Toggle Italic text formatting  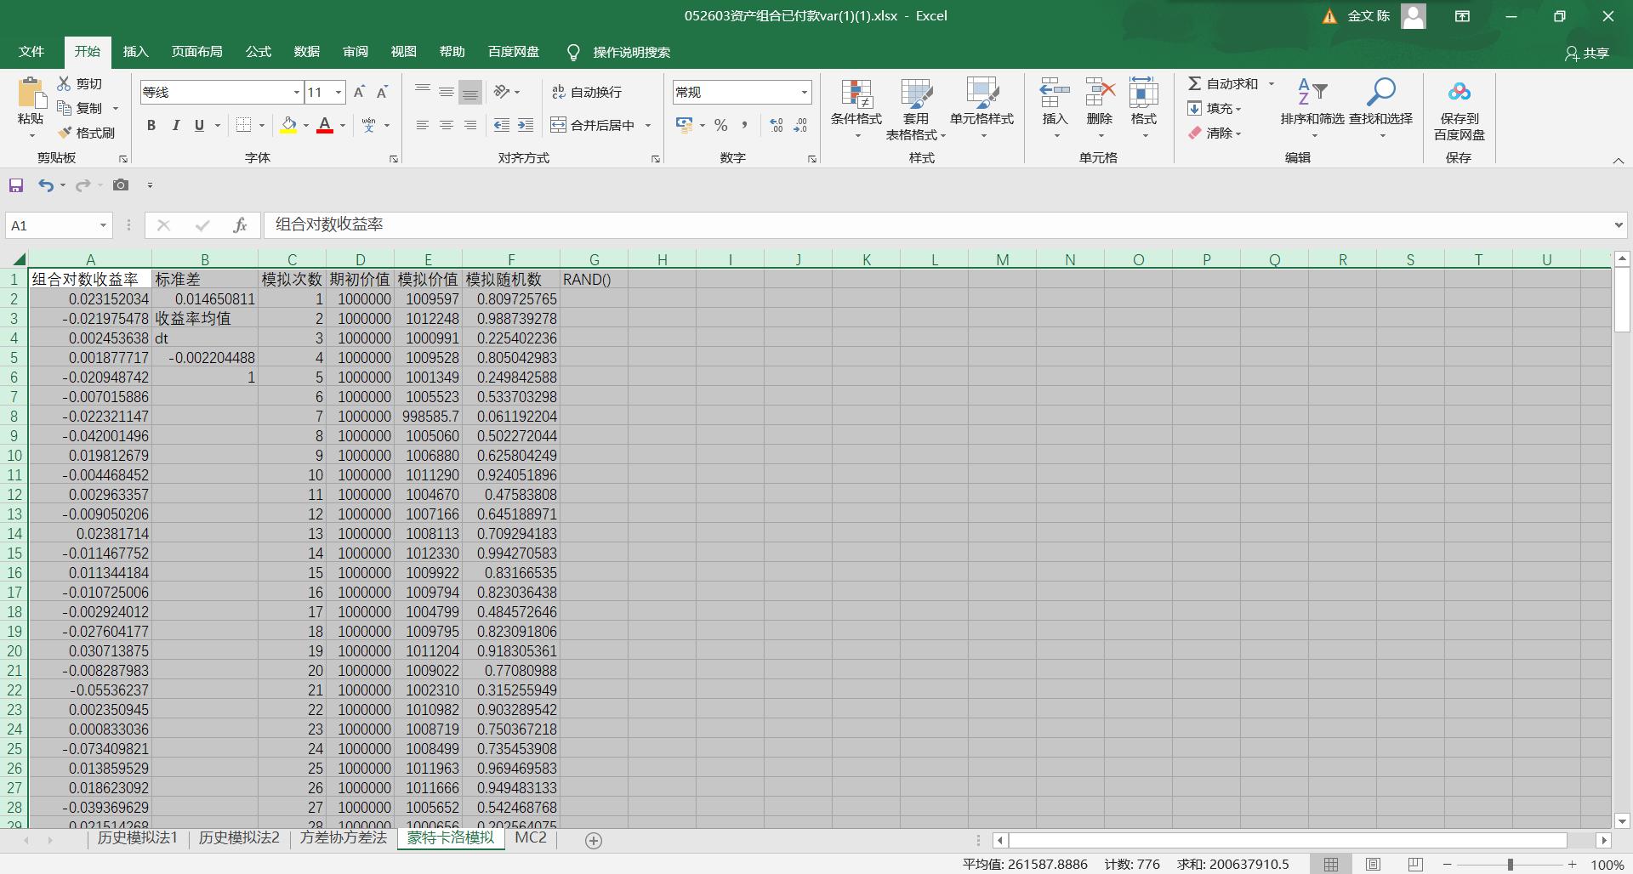click(x=175, y=125)
